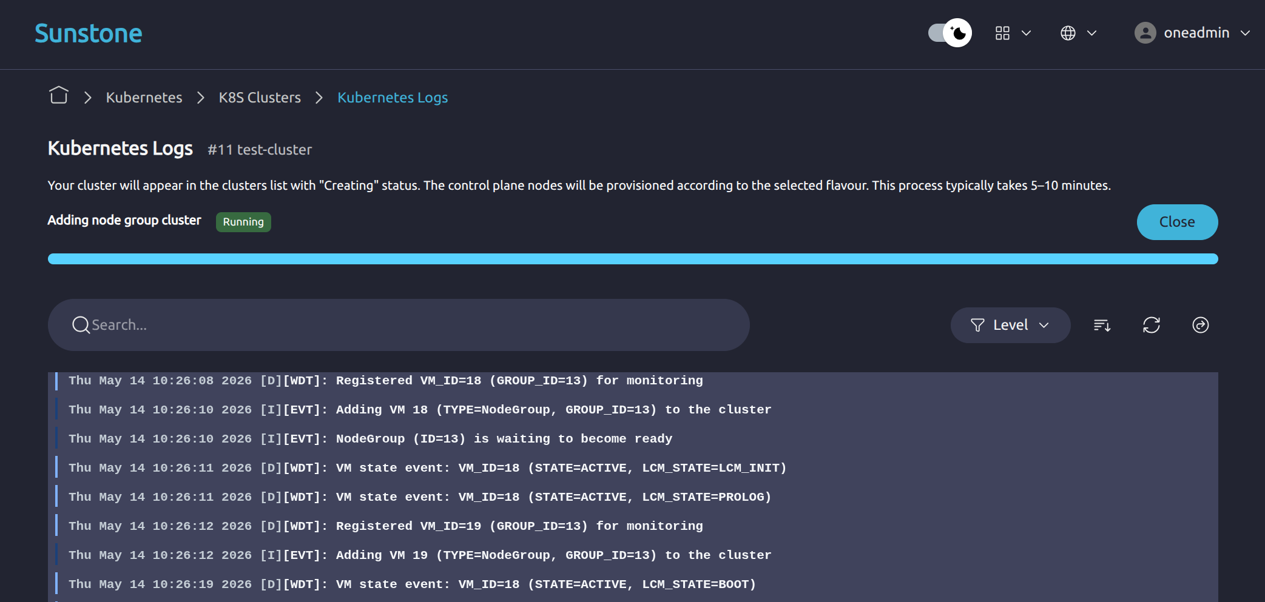Screen dimensions: 1265x602
Task: Click the Sunstone logo
Action: 89,33
